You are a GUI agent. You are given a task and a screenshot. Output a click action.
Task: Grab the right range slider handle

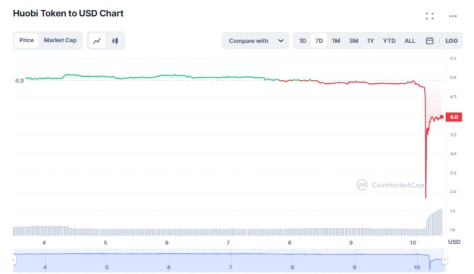(444, 259)
